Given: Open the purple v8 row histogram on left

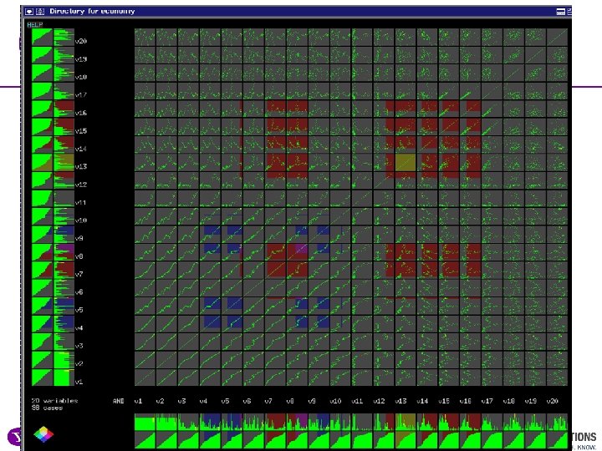Looking at the screenshot, I should pyautogui.click(x=64, y=252).
